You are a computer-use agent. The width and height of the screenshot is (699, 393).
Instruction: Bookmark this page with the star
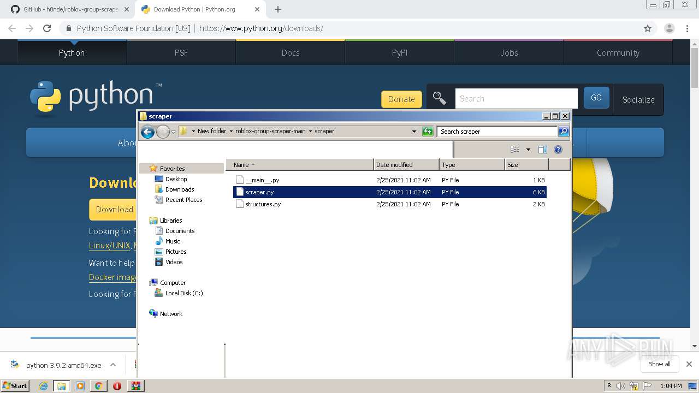pos(648,28)
